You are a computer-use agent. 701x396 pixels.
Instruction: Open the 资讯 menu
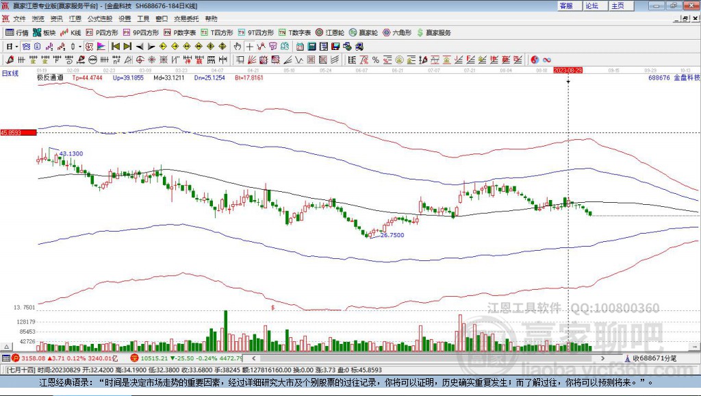[x=56, y=18]
